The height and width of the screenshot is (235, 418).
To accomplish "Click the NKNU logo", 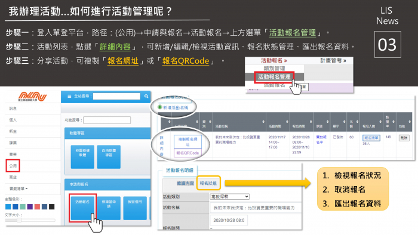I will click(32, 97).
